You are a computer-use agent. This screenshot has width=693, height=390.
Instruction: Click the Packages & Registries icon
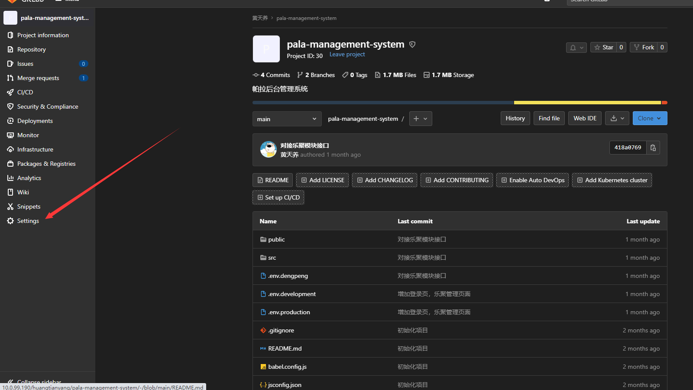point(10,164)
